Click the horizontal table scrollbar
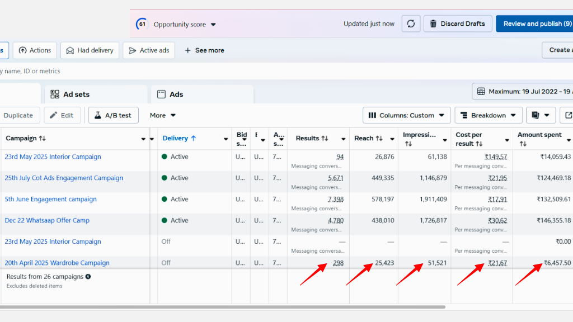The width and height of the screenshot is (573, 322). tap(222, 307)
